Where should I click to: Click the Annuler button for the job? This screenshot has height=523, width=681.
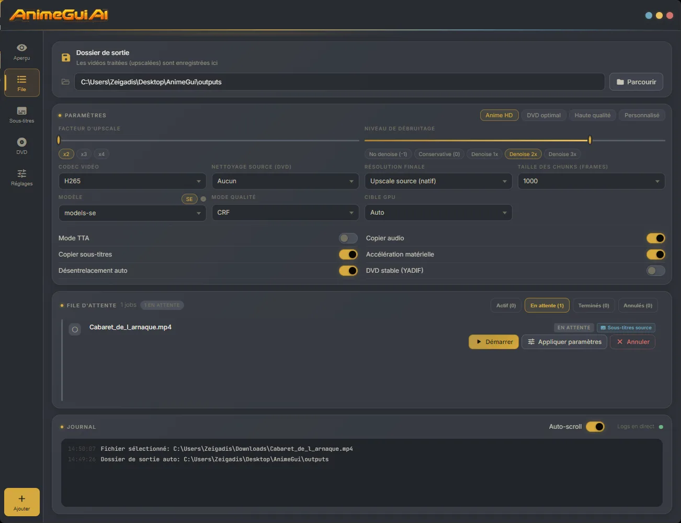pos(632,342)
